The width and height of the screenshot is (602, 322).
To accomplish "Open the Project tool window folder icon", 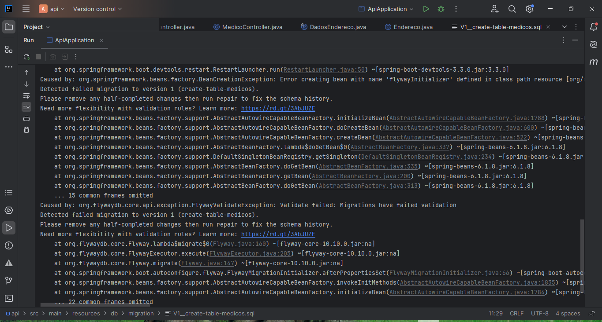I will coord(9,27).
